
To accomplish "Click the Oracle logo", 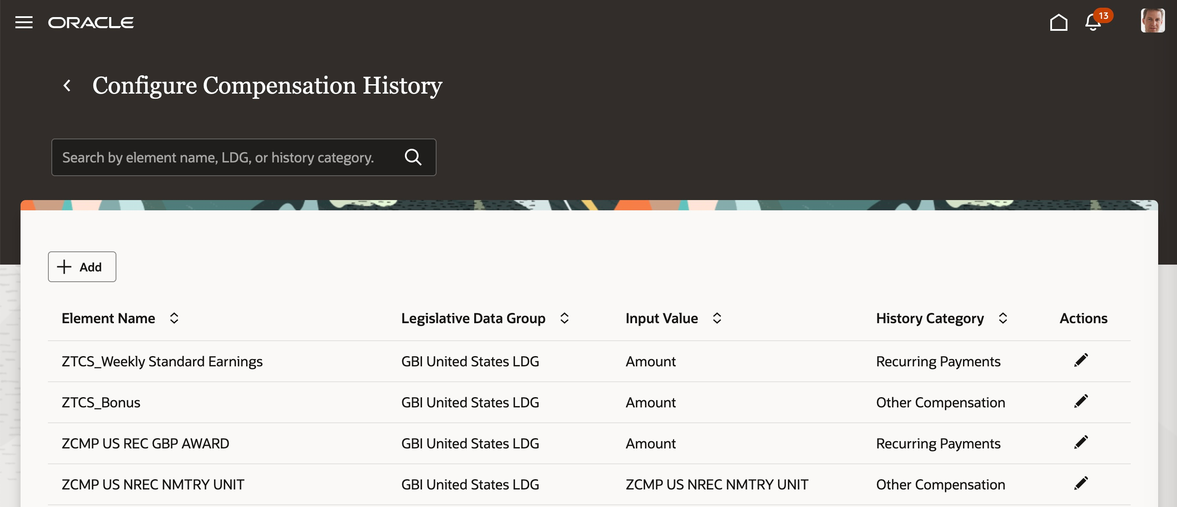I will click(x=91, y=22).
